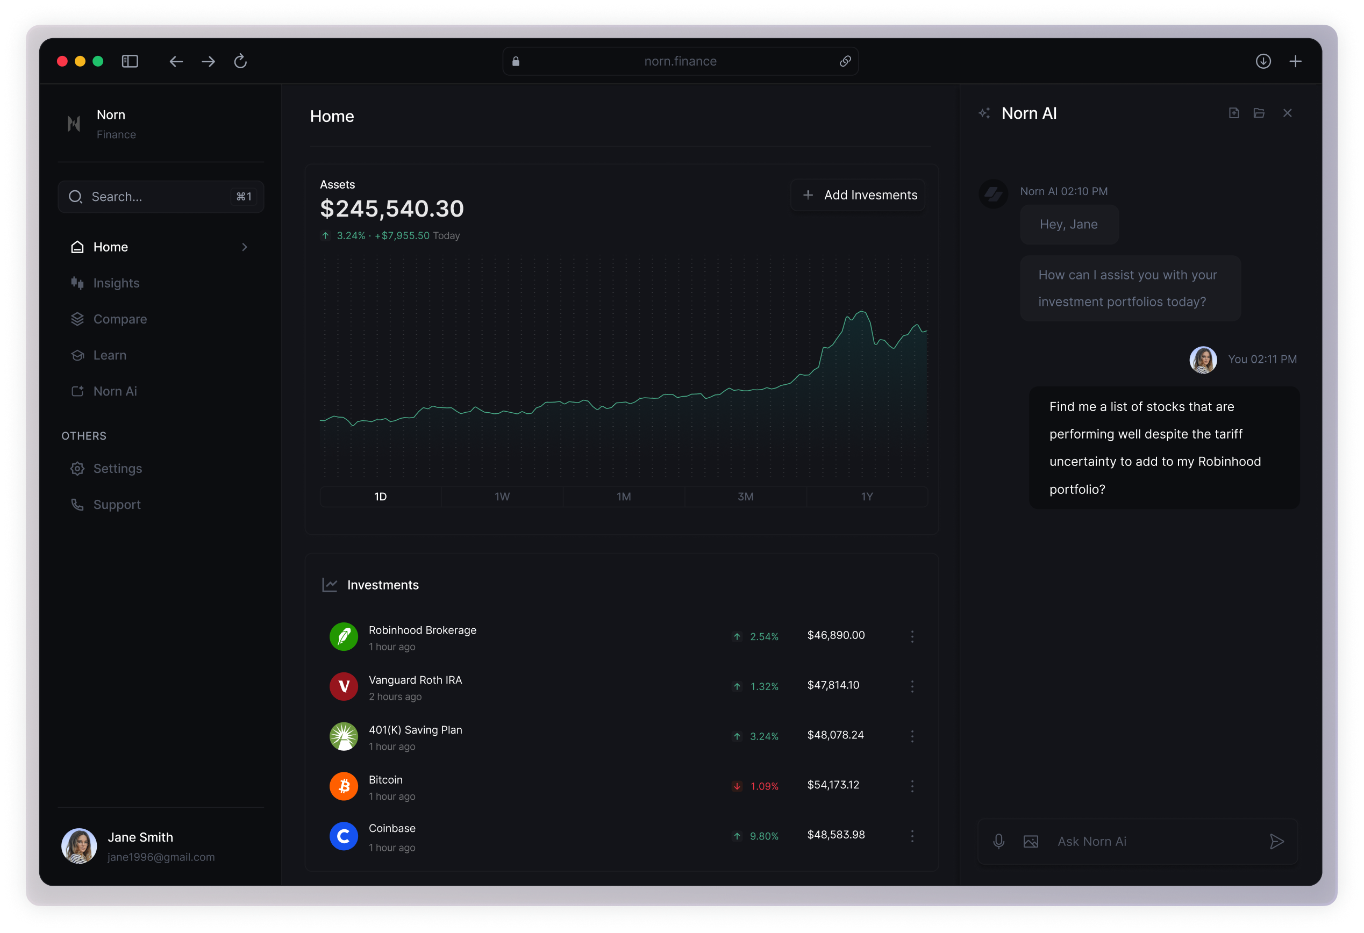Open Robinhood Brokerage three-dot menu
1364x933 pixels.
click(x=912, y=636)
